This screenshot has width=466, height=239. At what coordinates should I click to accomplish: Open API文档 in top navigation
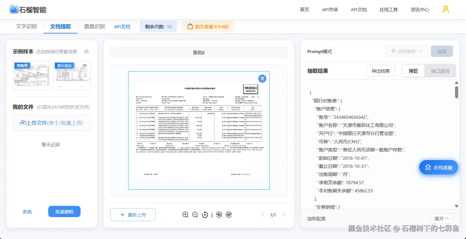[x=359, y=10]
